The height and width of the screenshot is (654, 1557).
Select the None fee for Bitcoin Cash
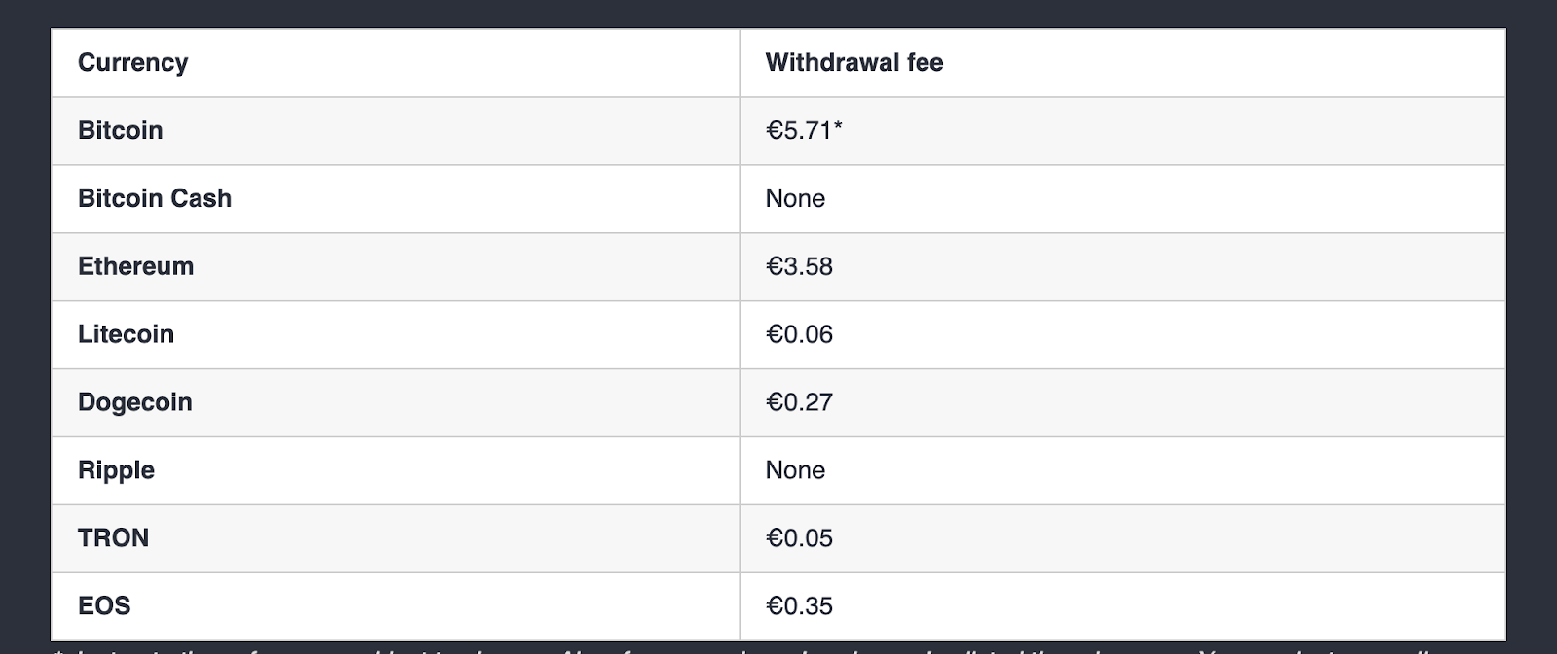pos(796,198)
